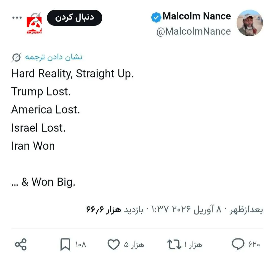
Task: Click the translation icon beside show translation
Action: click(16, 58)
